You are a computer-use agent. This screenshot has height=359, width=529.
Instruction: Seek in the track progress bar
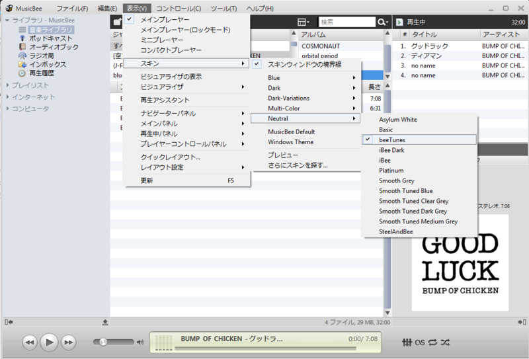click(265, 348)
